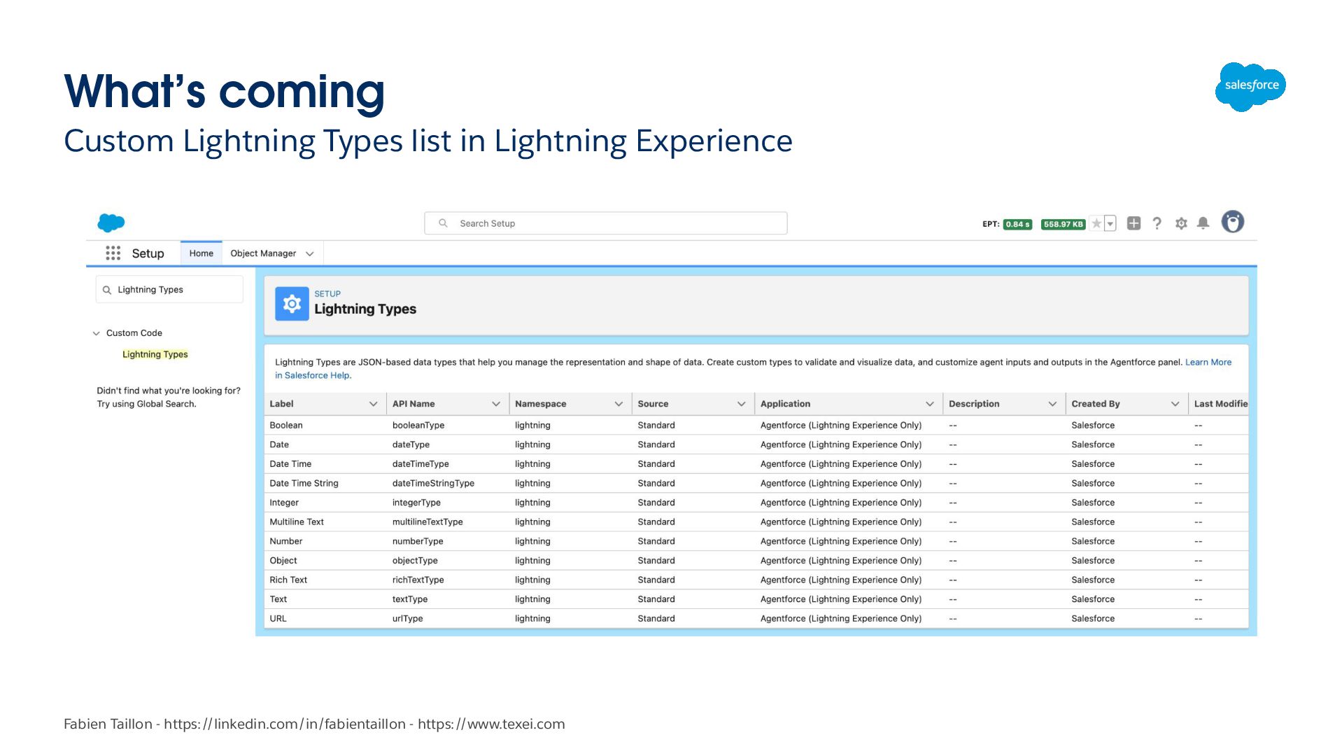Click the Rich Text label cell
The width and height of the screenshot is (1342, 756).
pyautogui.click(x=288, y=580)
